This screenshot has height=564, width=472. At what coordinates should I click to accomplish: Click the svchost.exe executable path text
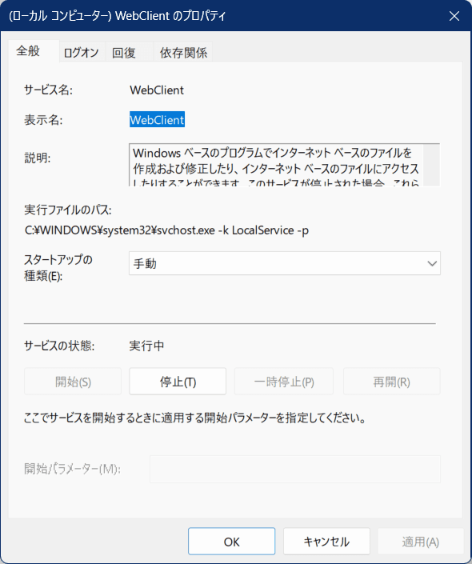(166, 230)
